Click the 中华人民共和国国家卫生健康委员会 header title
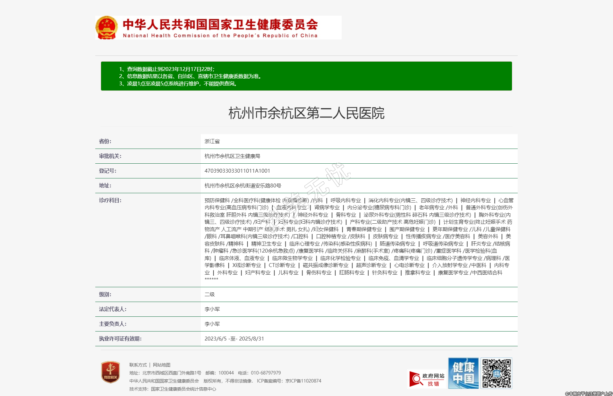This screenshot has width=613, height=396. (x=220, y=25)
